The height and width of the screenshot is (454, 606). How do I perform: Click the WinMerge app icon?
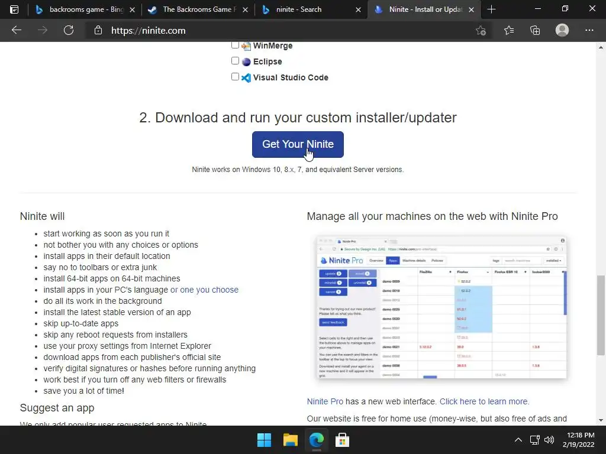click(246, 46)
